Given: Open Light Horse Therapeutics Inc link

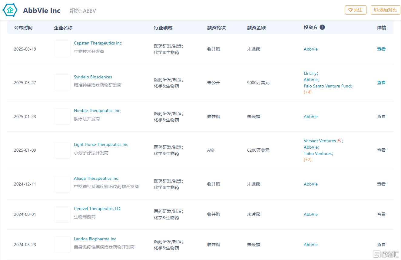Looking at the screenshot, I should (101, 145).
